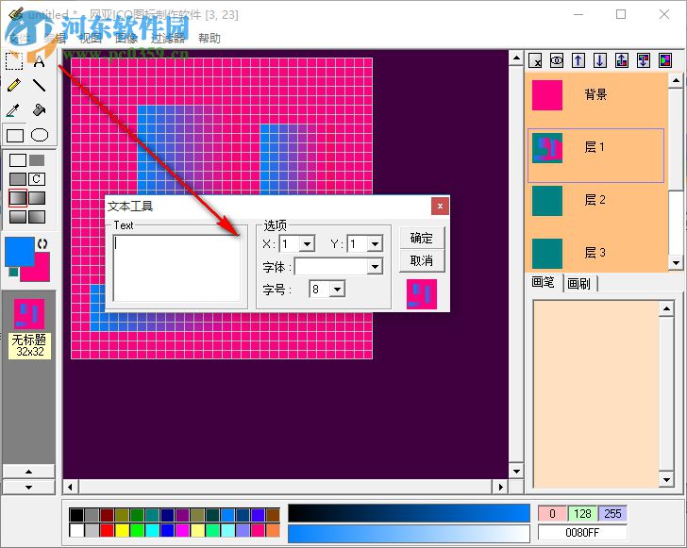Switch to the 画笔 tab
This screenshot has width=687, height=548.
coord(544,283)
